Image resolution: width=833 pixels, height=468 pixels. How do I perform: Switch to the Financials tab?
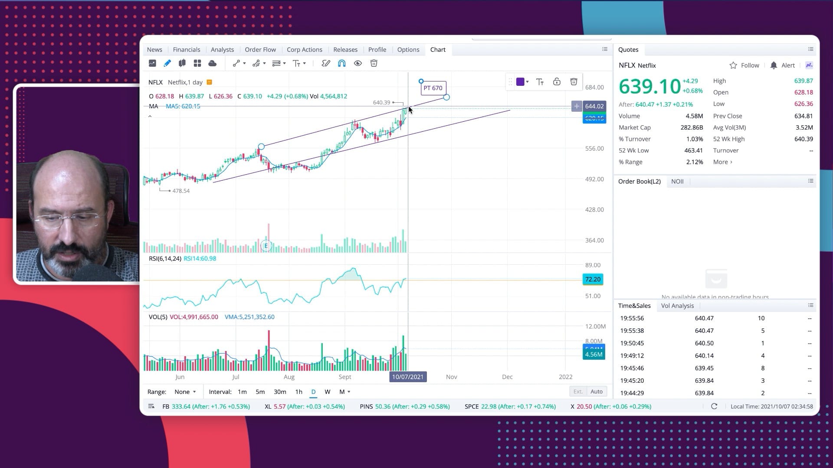(187, 49)
